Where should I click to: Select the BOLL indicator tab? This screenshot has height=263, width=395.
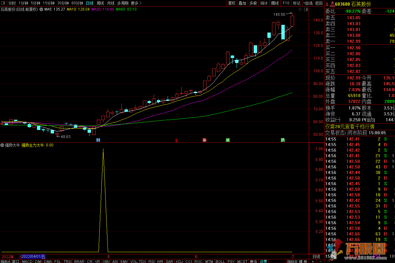click(x=220, y=261)
